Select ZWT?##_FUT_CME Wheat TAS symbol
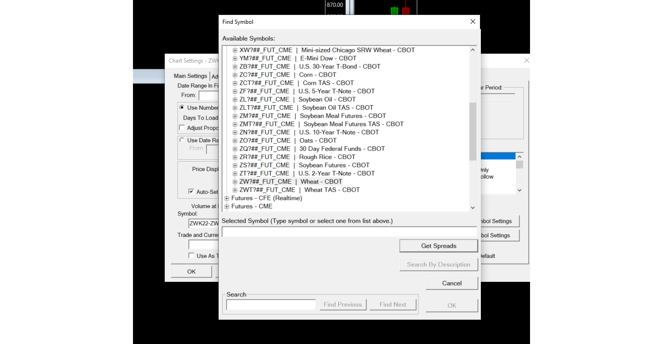The width and height of the screenshot is (663, 344). tap(300, 190)
